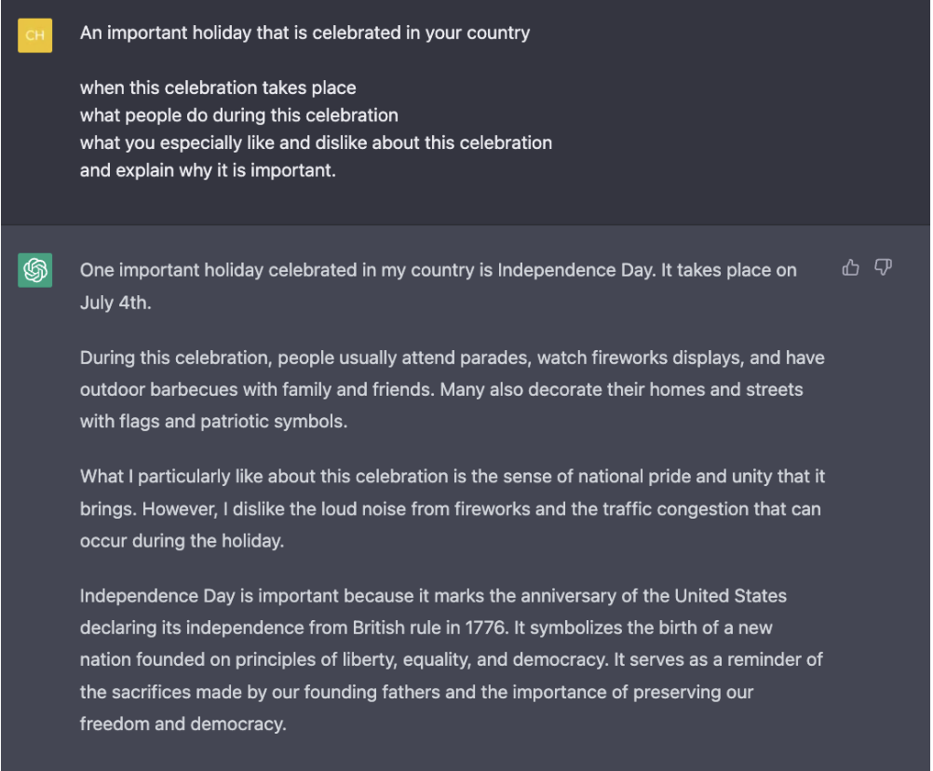Click the line 'and explain why it is important.'
Image resolution: width=933 pixels, height=771 pixels.
coord(208,171)
